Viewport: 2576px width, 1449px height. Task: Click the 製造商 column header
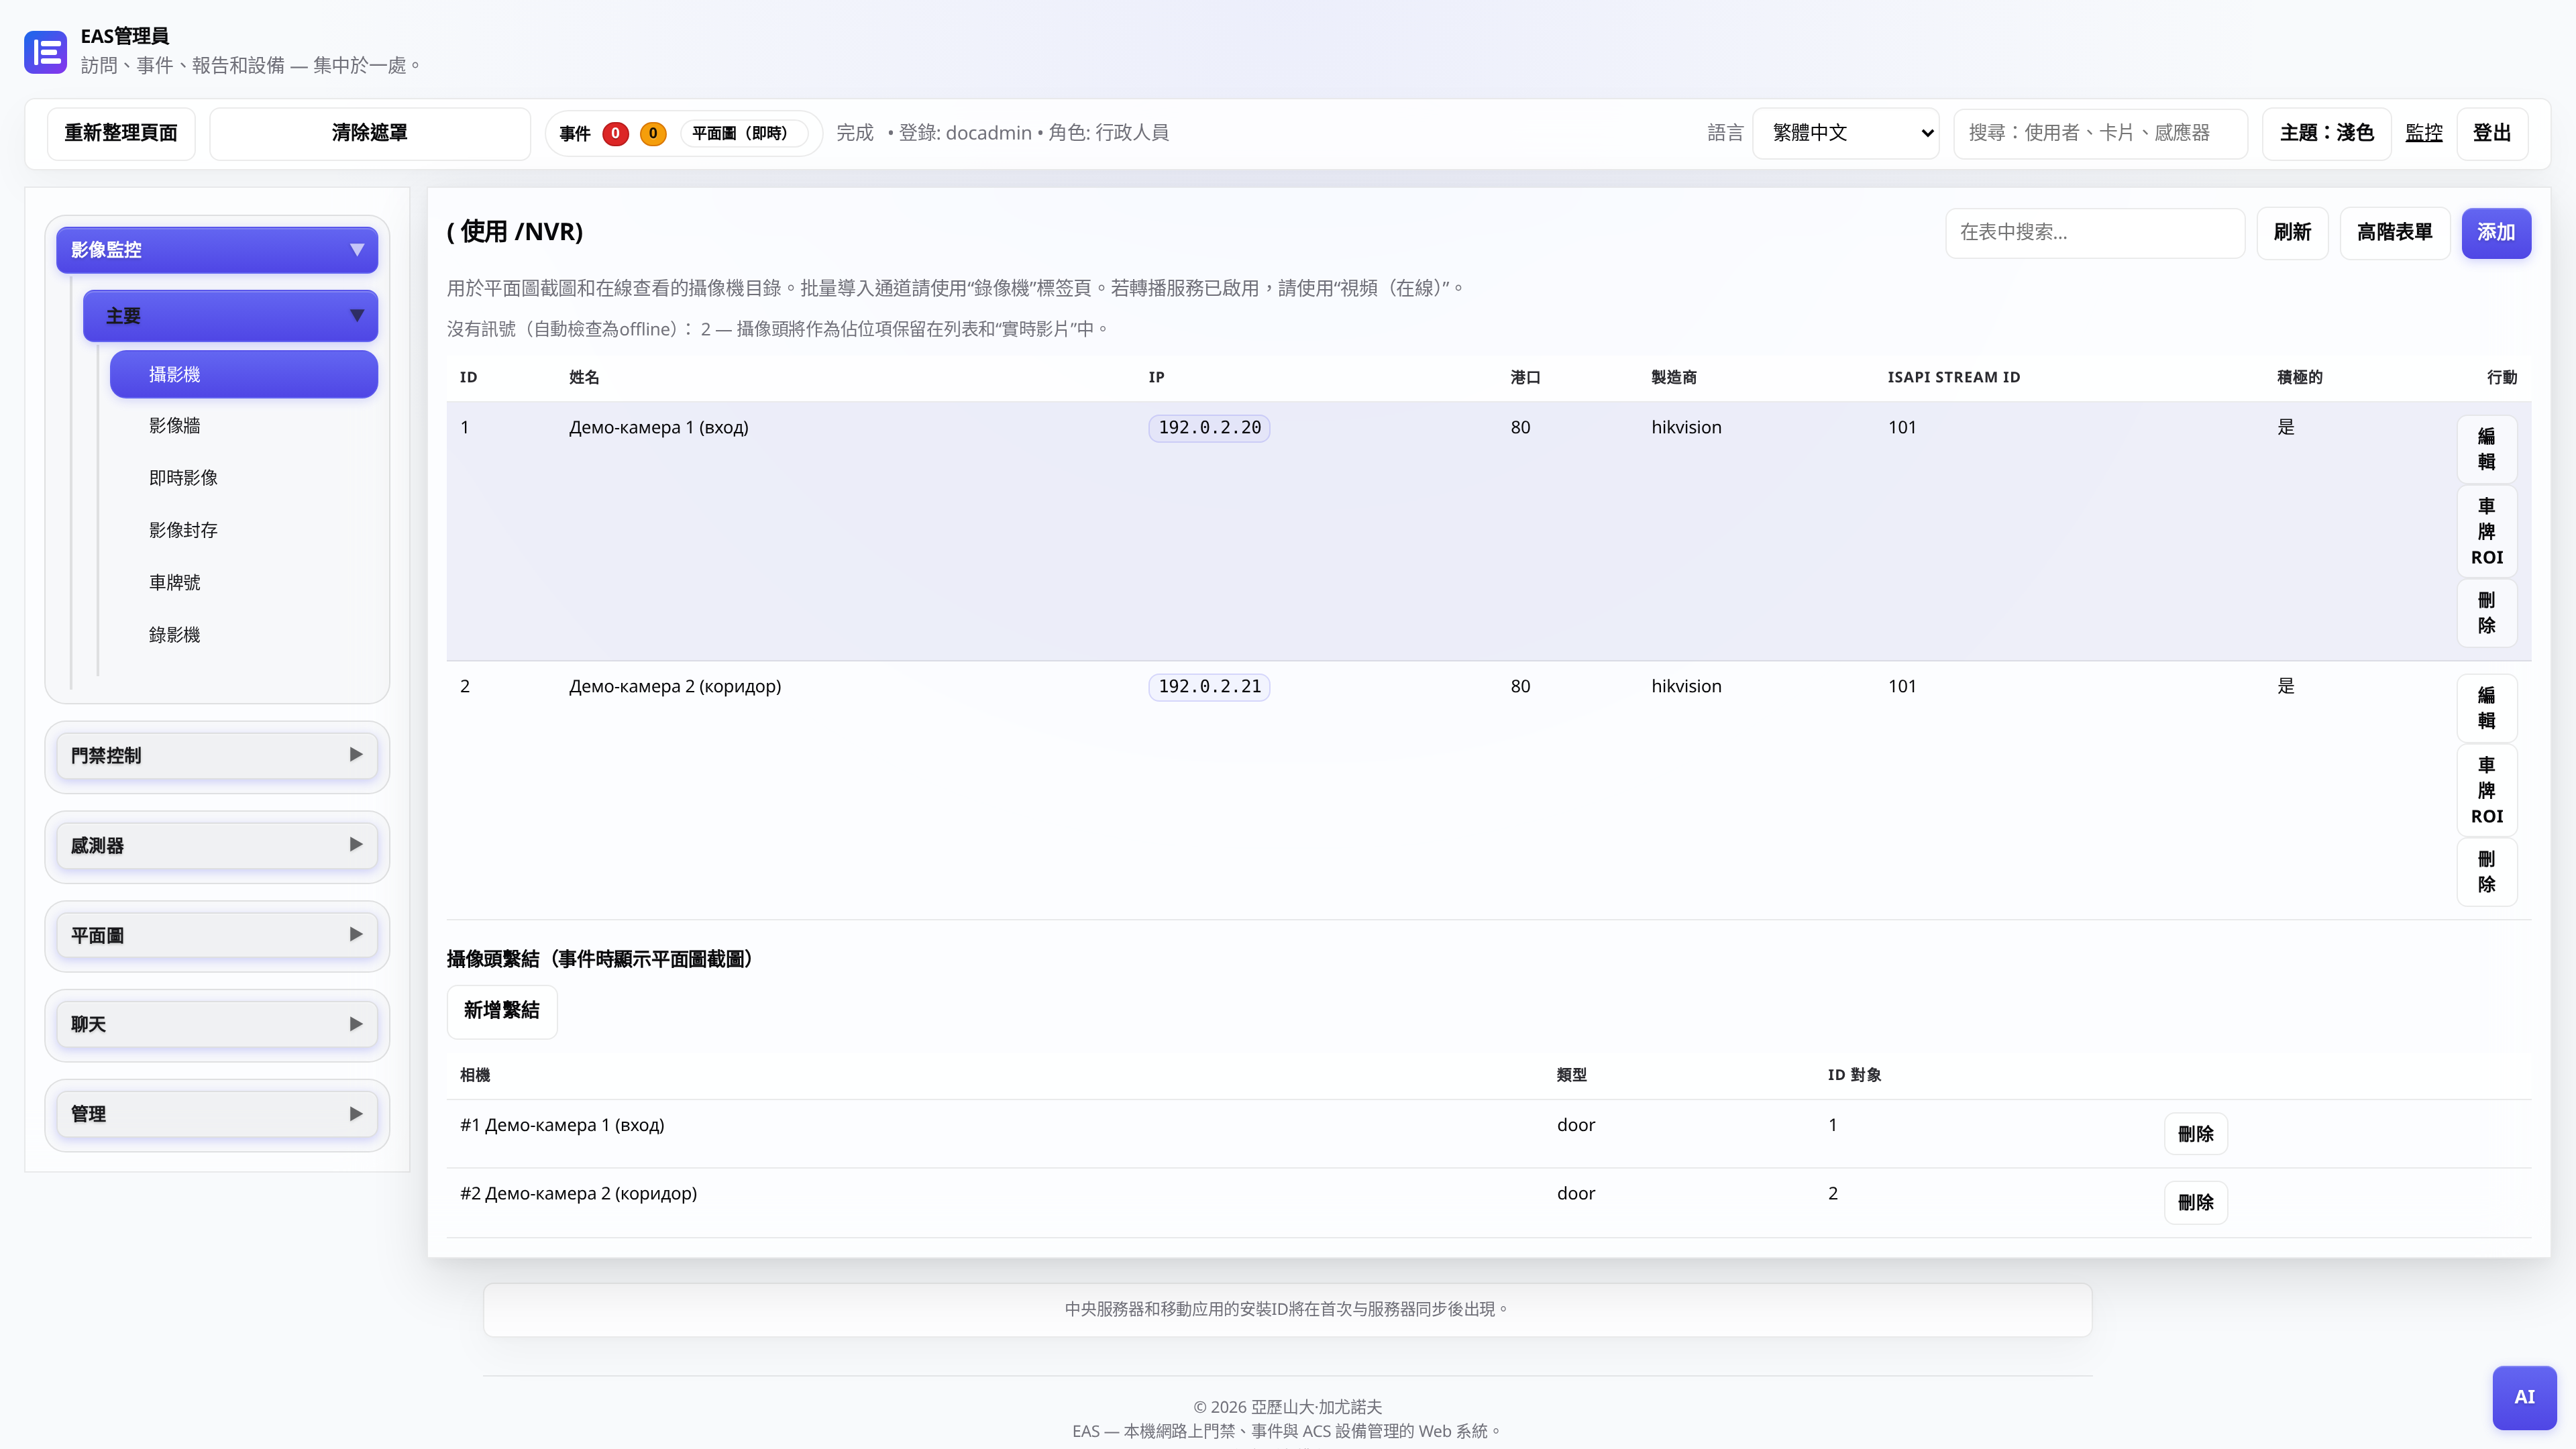(1674, 377)
